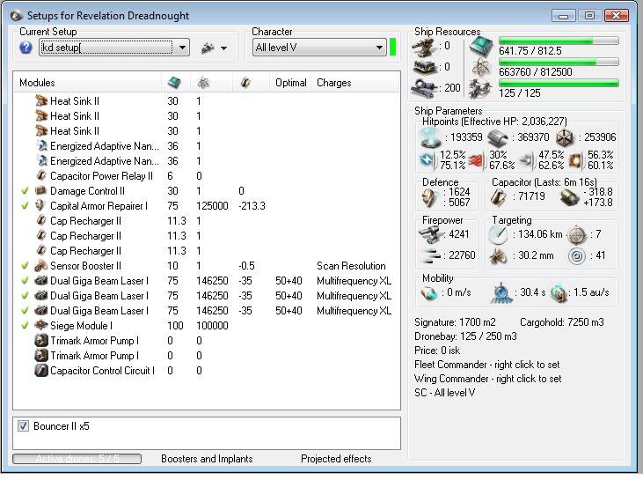Viewport: 643px width, 480px height.
Task: Click the launcher hardpoints icon in Ship Resources
Action: pyautogui.click(x=425, y=67)
